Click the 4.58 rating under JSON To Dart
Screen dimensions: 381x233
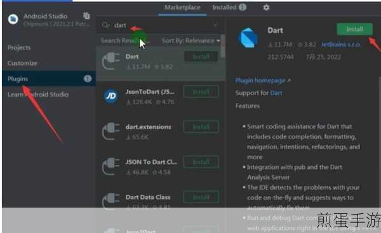(161, 172)
